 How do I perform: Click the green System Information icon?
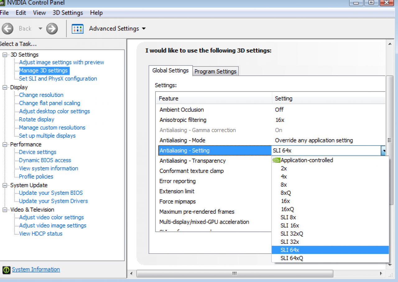[6, 270]
